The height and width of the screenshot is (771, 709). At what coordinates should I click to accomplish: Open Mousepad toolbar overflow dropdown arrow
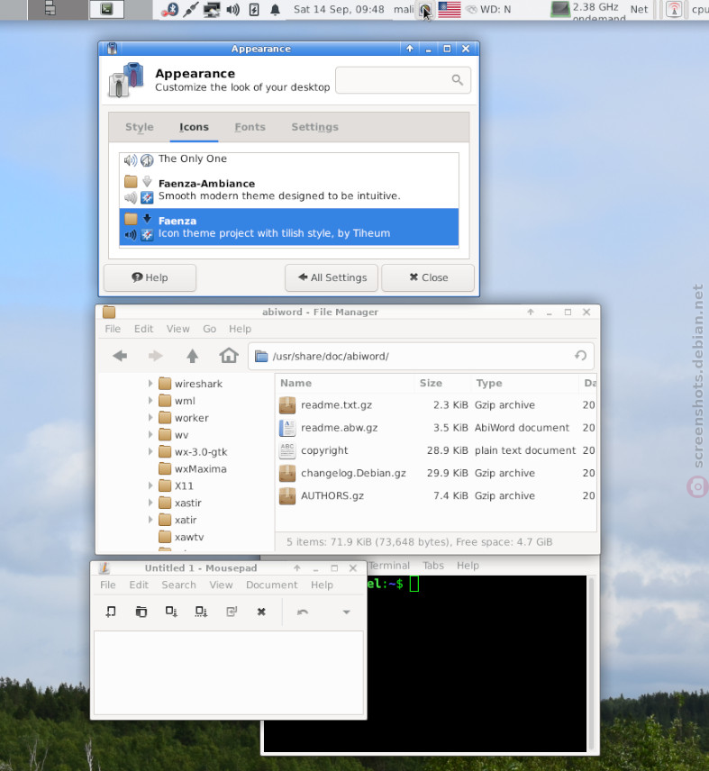point(346,612)
